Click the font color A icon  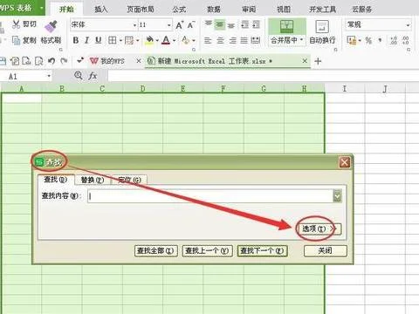click(x=166, y=40)
